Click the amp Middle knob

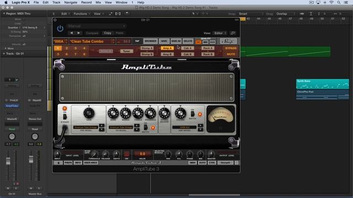pos(125,113)
